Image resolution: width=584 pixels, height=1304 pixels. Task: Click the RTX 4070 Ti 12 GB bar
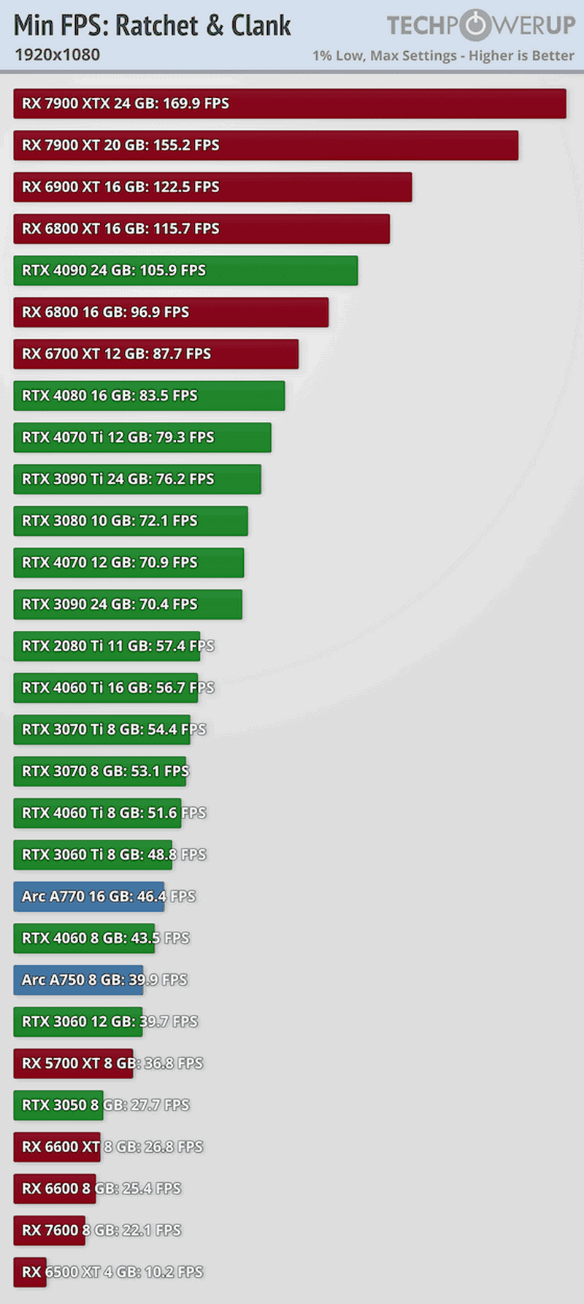click(142, 437)
